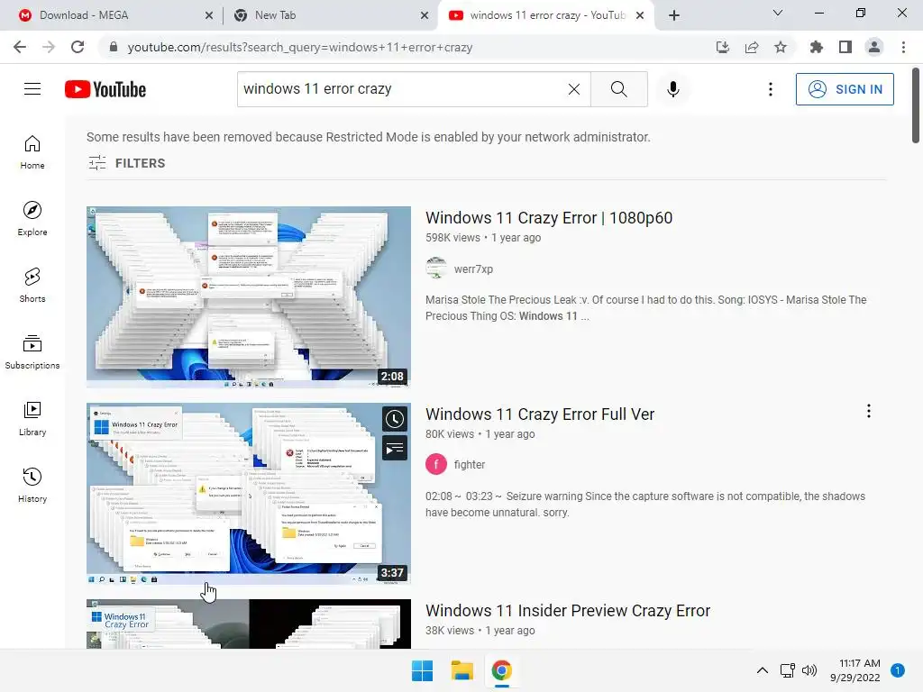
Task: Reload the current page
Action: (x=78, y=47)
